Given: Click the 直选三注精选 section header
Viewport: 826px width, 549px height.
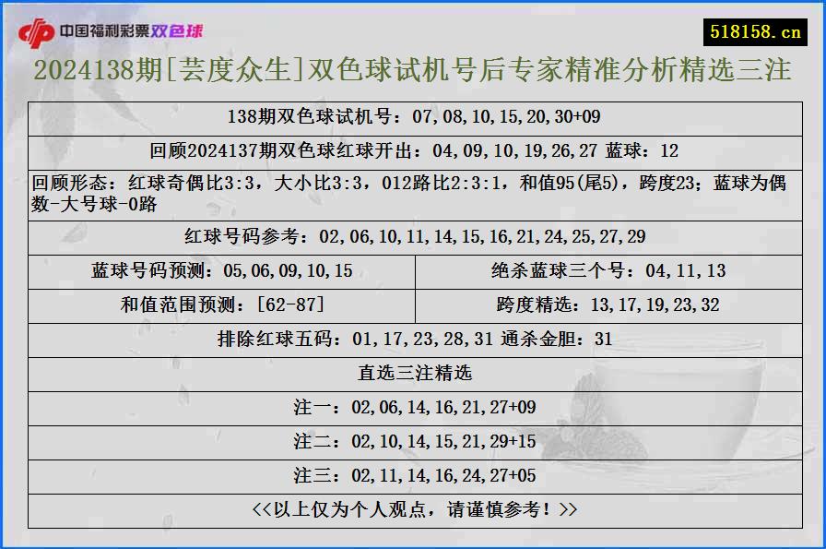Looking at the screenshot, I should click(413, 371).
